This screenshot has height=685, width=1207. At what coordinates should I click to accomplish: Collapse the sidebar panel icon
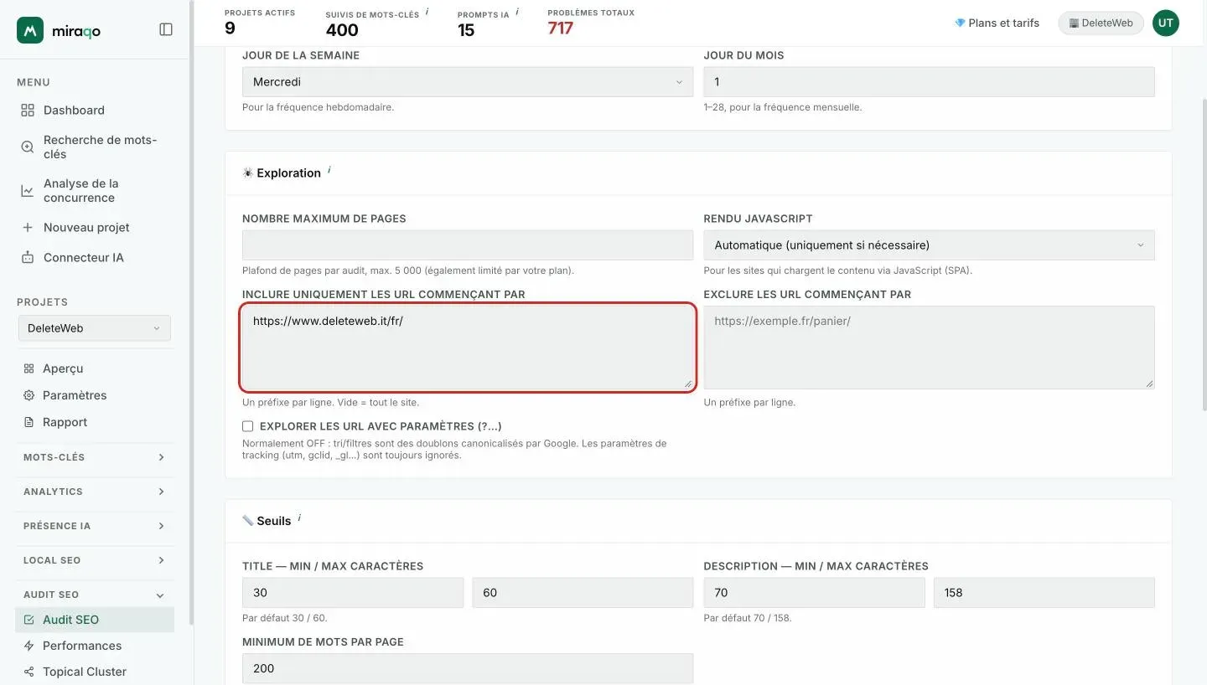[x=166, y=29]
